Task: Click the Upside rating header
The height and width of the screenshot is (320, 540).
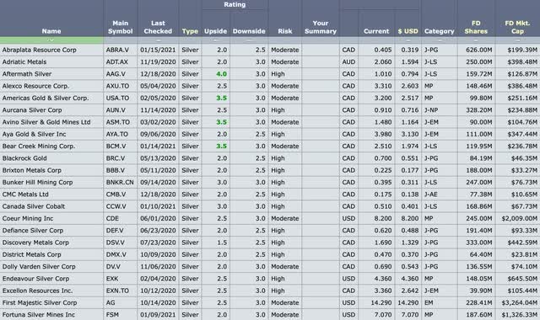Action: (x=216, y=31)
